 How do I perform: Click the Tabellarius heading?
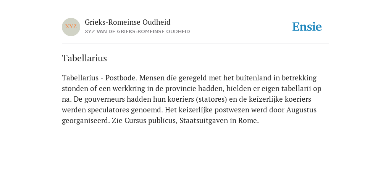pos(84,58)
